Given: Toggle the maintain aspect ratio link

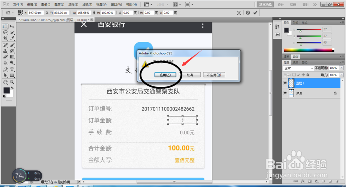Looking at the screenshot, I should 94,12.
